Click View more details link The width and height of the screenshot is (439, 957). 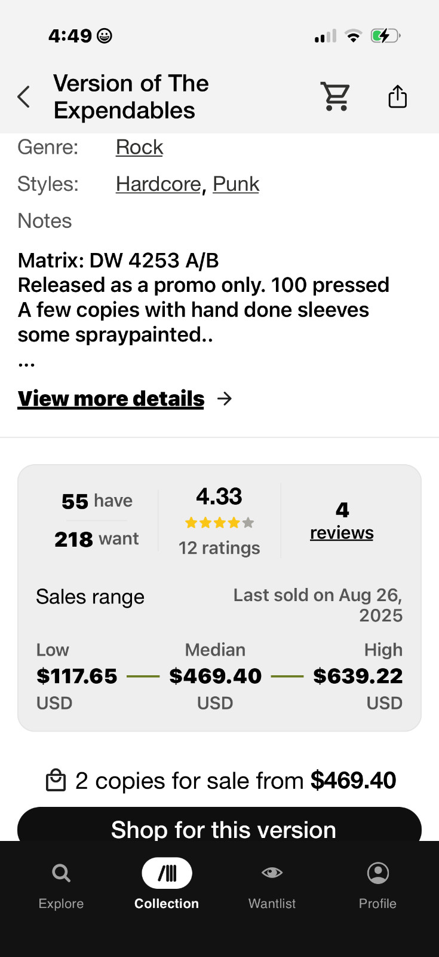point(111,398)
